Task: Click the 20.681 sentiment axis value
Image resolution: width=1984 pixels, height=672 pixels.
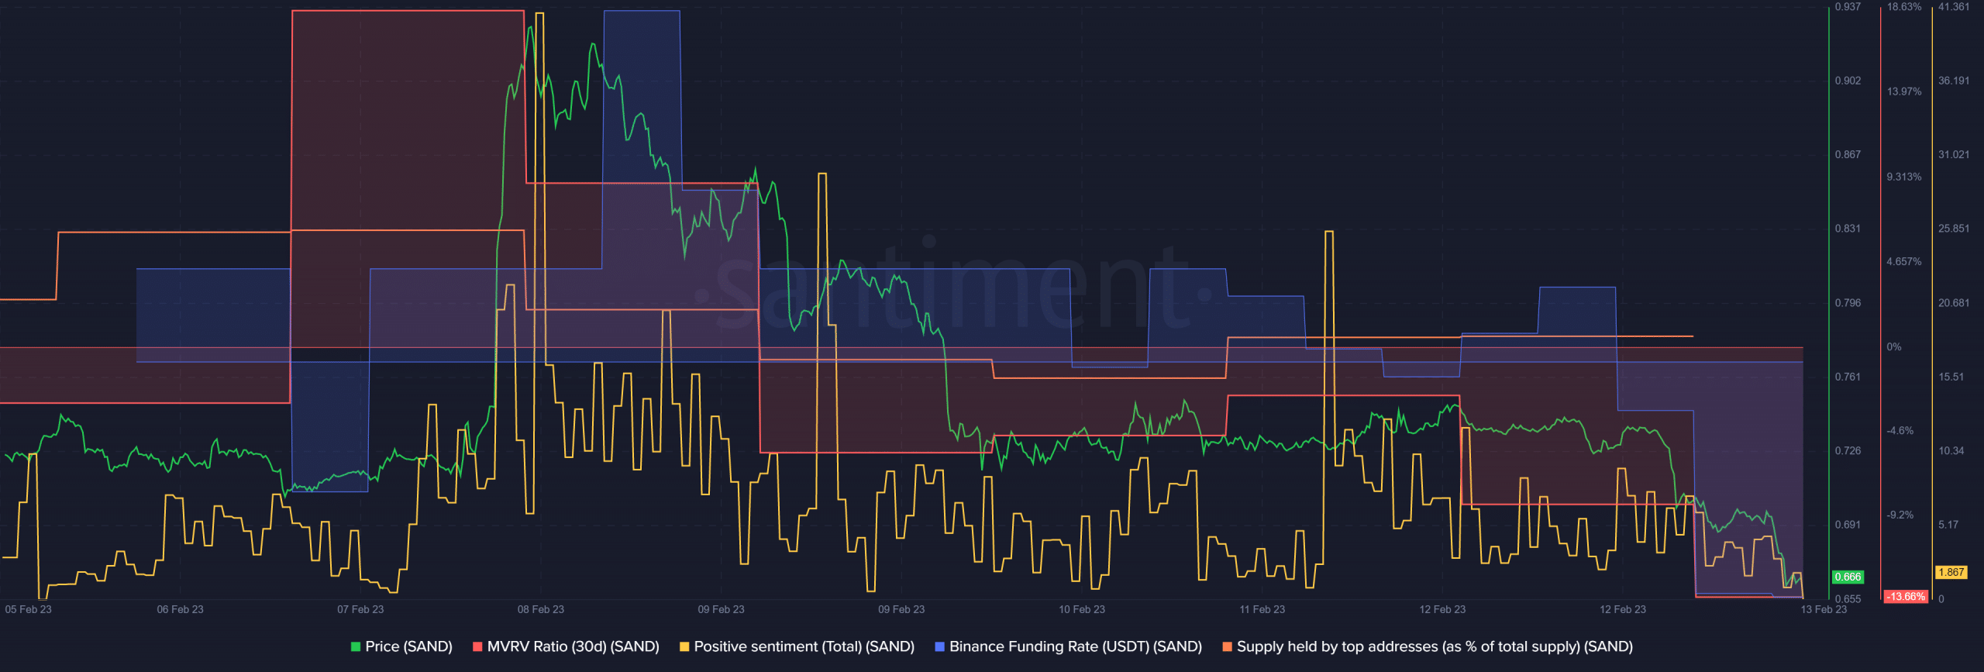Action: (1954, 303)
